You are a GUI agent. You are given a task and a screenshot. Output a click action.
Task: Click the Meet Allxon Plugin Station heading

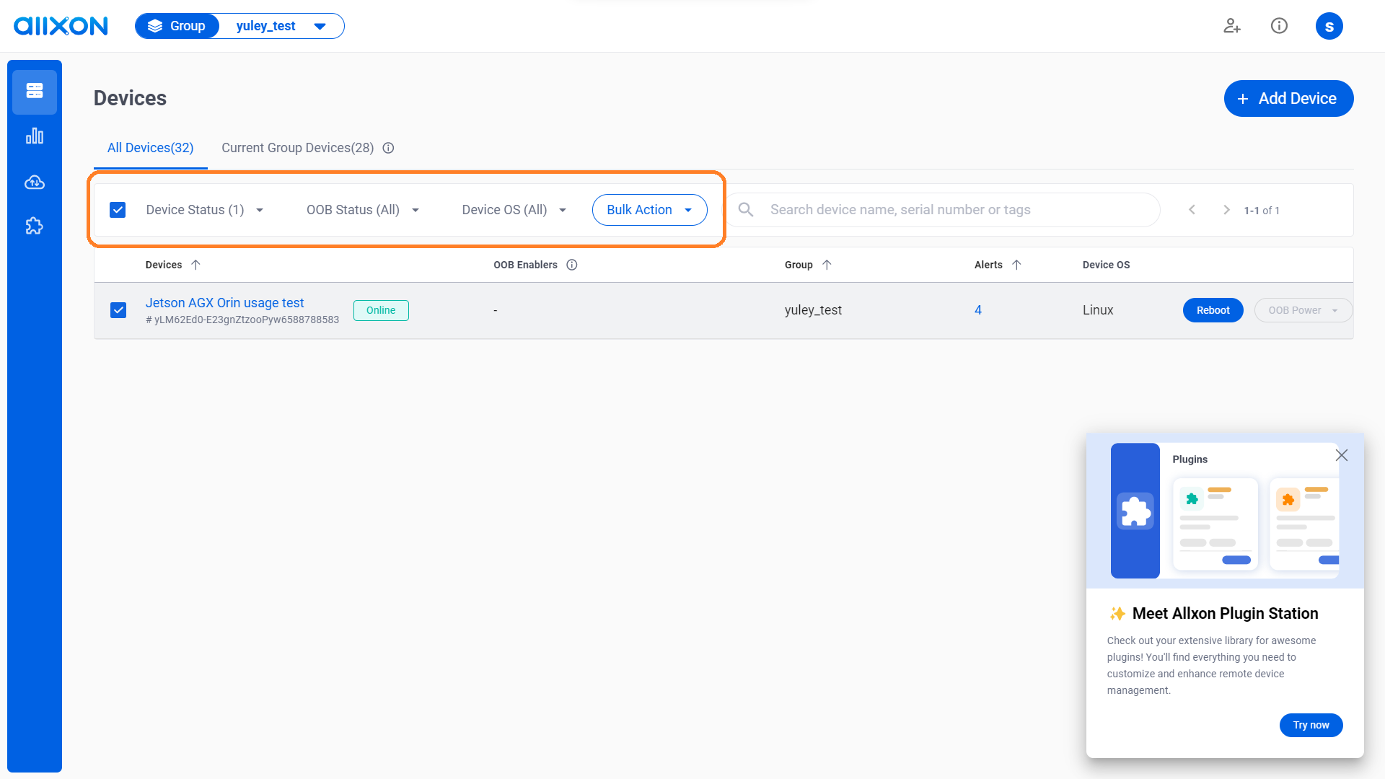click(1225, 614)
